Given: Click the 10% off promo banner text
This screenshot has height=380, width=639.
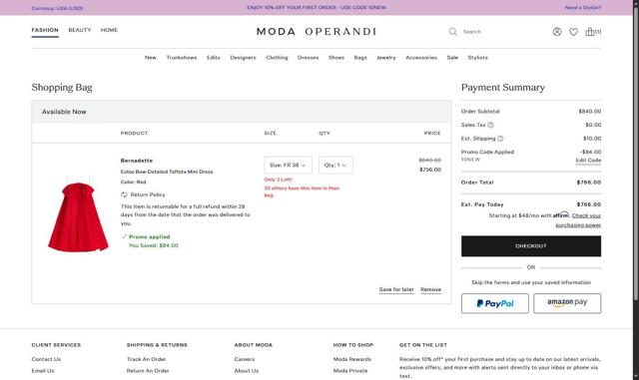Looking at the screenshot, I should click(x=317, y=8).
